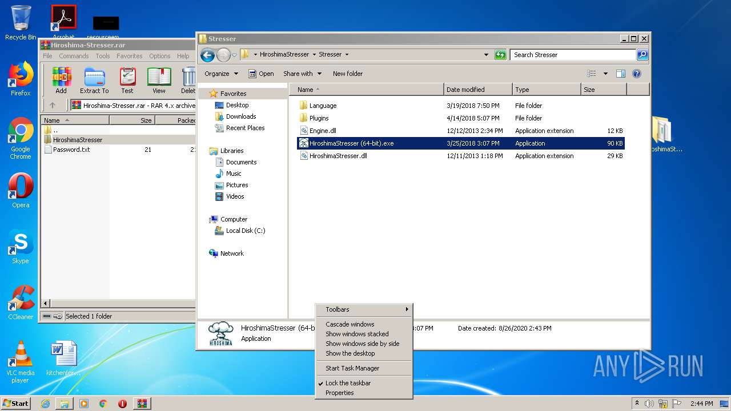Open CCleaner desktop shortcut
This screenshot has height=411, width=731.
[21, 303]
